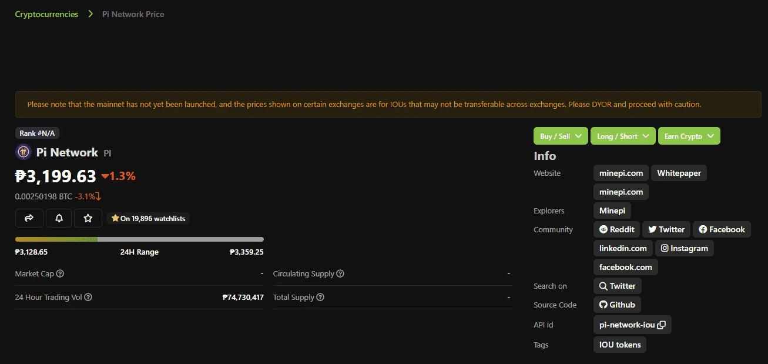Go to Cryptocurrencies breadcrumb
Image resolution: width=768 pixels, height=364 pixels.
(x=46, y=14)
